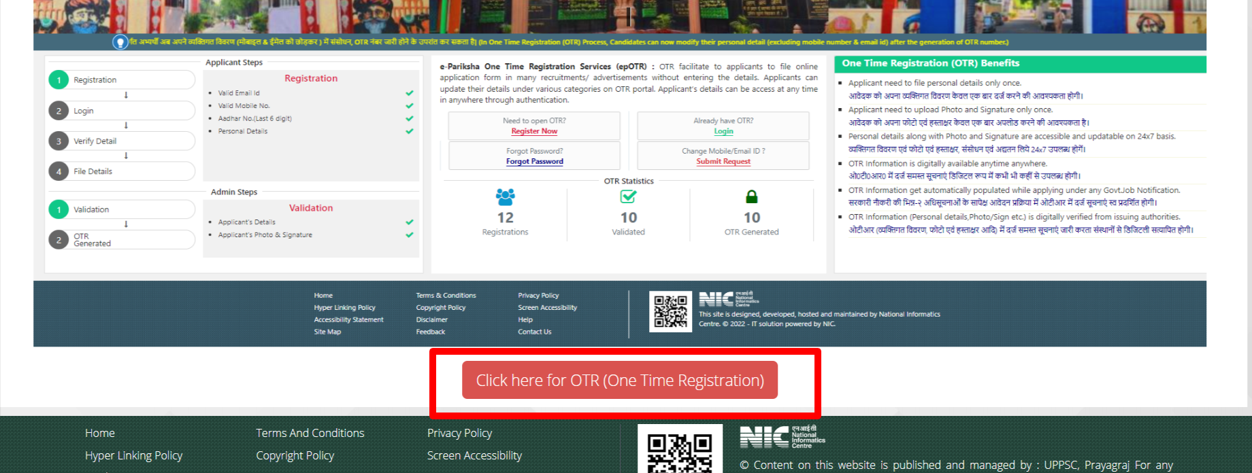The width and height of the screenshot is (1252, 473).
Task: Click the checkmark beside Personal Details
Action: click(410, 131)
